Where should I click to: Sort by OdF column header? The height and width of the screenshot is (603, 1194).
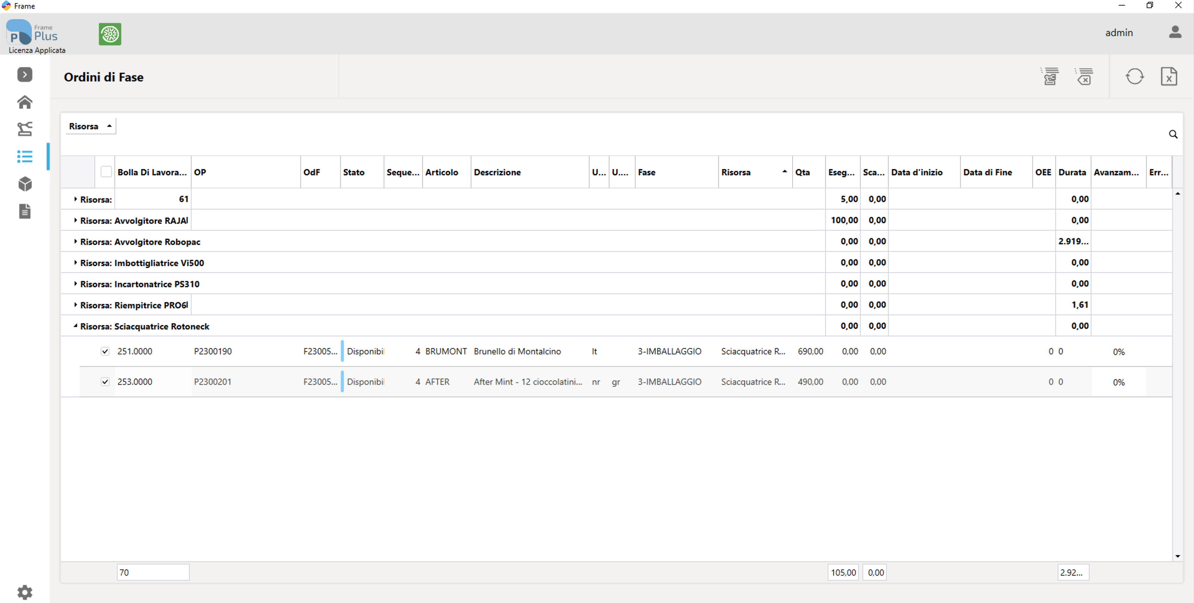(320, 172)
